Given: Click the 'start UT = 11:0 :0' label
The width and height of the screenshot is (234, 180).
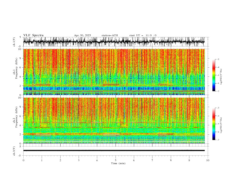Looking at the screenshot, I should point(143,35).
